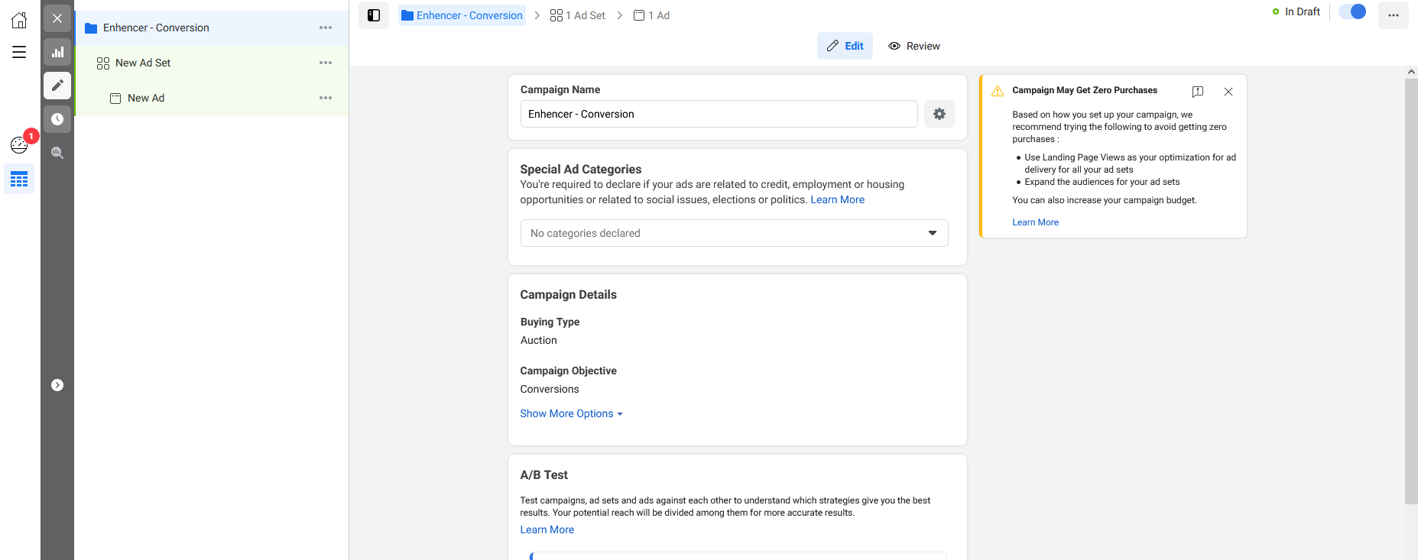Image resolution: width=1418 pixels, height=560 pixels.
Task: Open the cookie icon with notification badge
Action: [19, 144]
